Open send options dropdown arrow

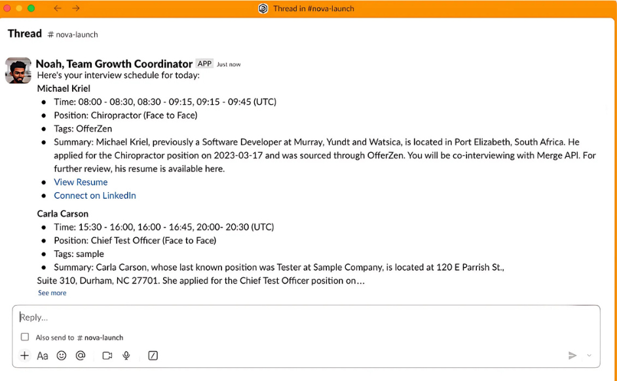(589, 355)
